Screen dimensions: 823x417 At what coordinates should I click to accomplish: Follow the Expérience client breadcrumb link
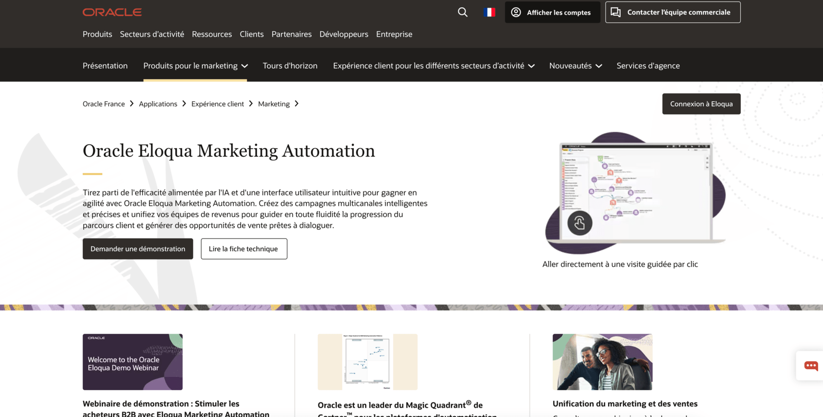[x=217, y=104]
